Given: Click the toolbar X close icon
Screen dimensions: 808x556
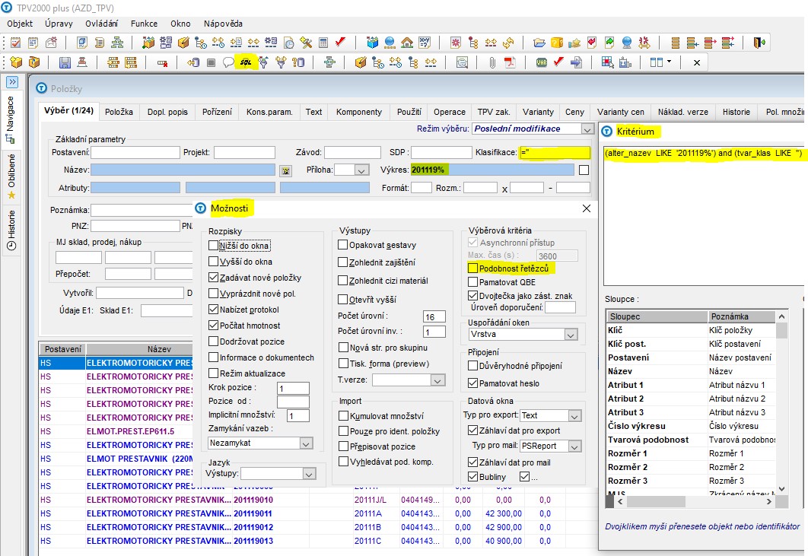Looking at the screenshot, I should (x=697, y=62).
